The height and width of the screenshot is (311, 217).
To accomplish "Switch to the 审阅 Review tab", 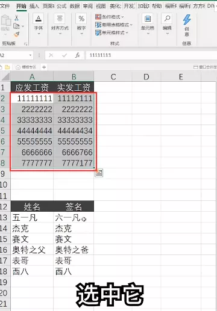I will point(88,6).
